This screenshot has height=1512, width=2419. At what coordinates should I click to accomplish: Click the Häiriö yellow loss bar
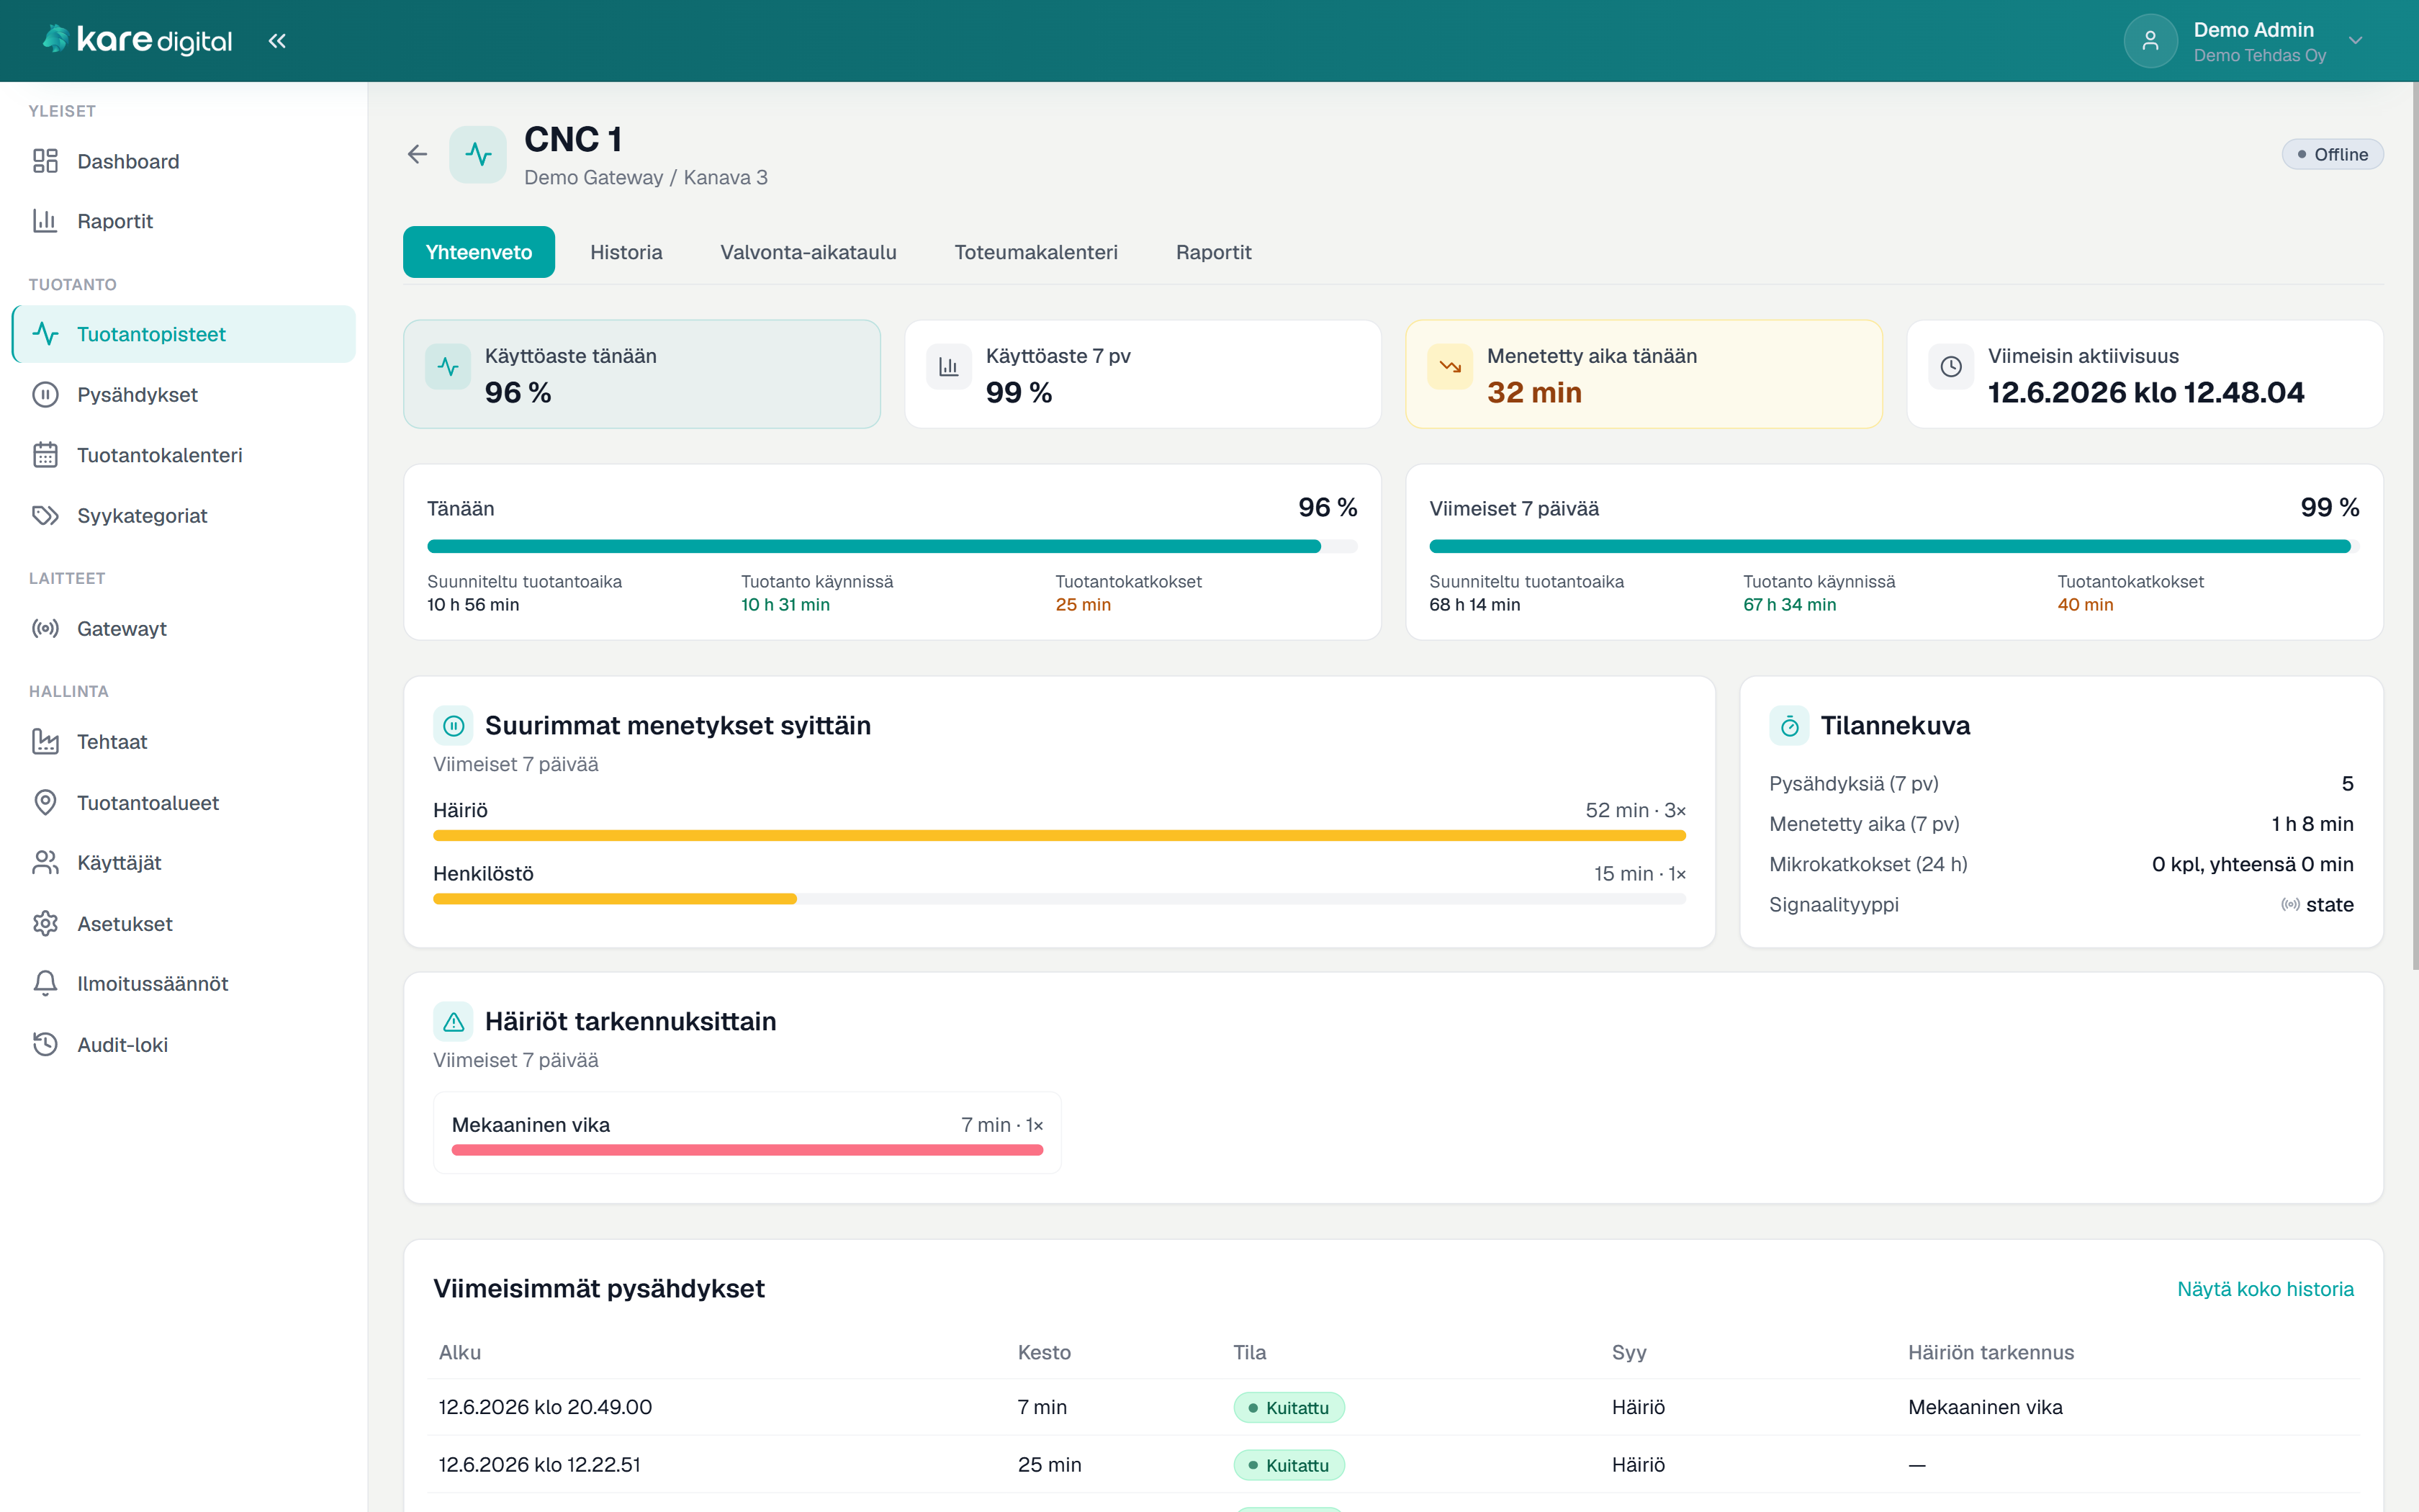(x=1060, y=836)
